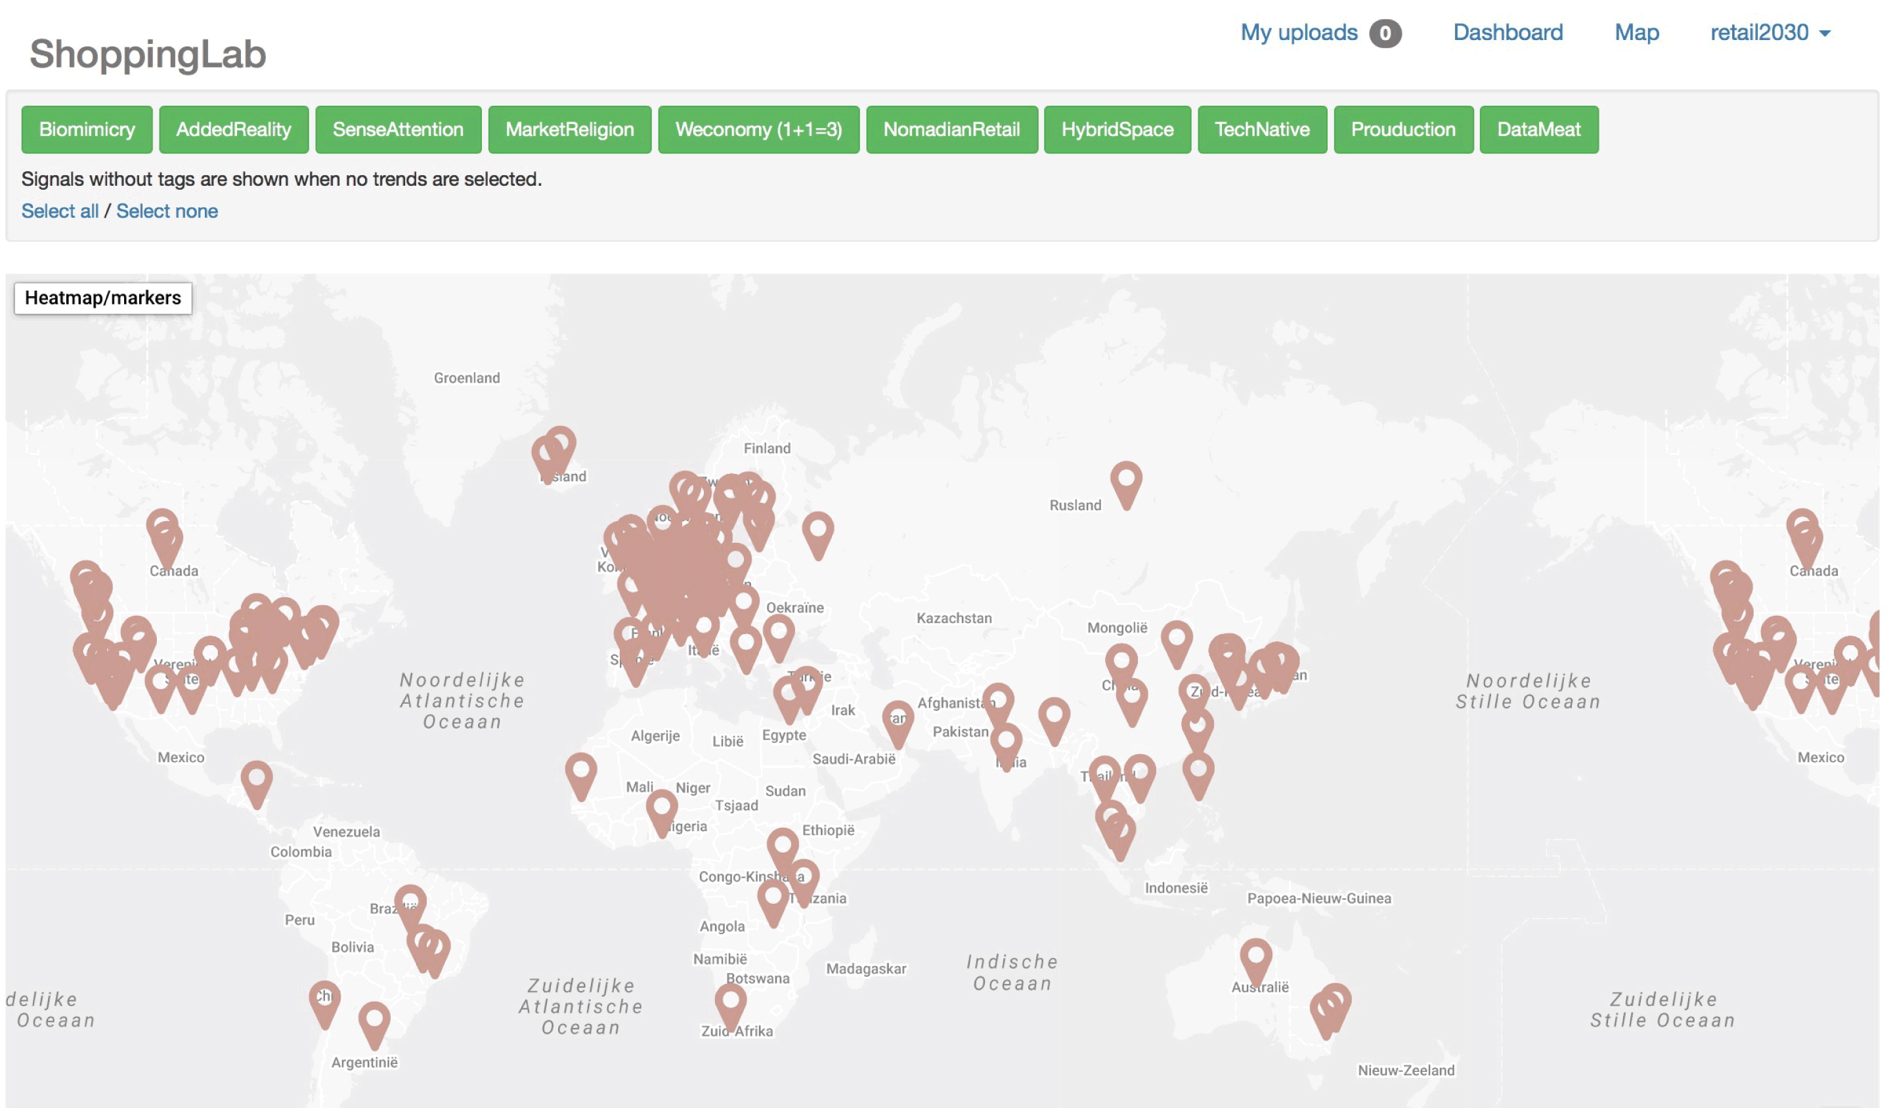1891x1108 pixels.
Task: Select the marker left of Ethiopië label
Action: click(783, 851)
